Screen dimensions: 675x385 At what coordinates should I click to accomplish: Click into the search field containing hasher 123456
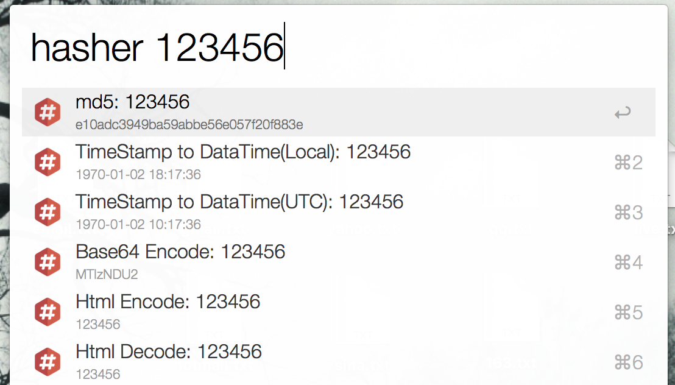[339, 46]
